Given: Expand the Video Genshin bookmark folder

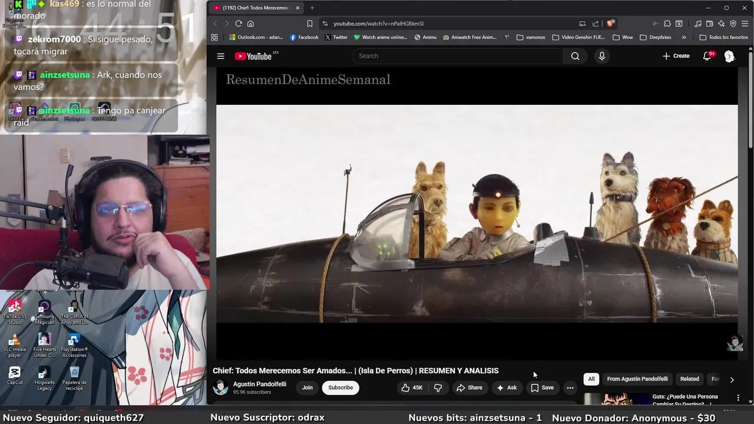Looking at the screenshot, I should click(578, 37).
